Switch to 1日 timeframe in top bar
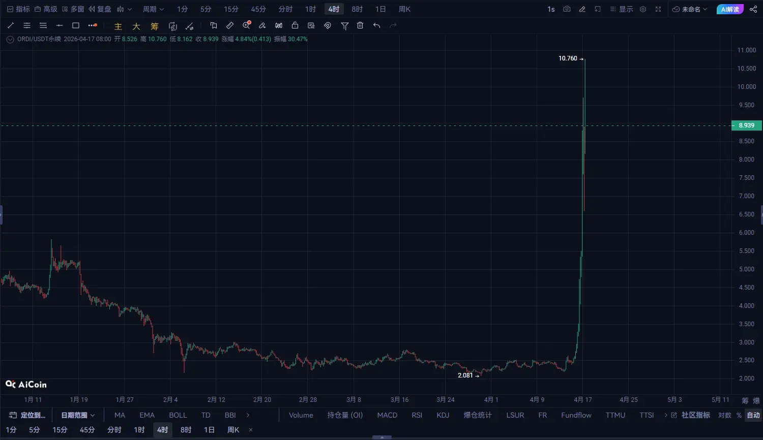The image size is (763, 440). tap(380, 9)
